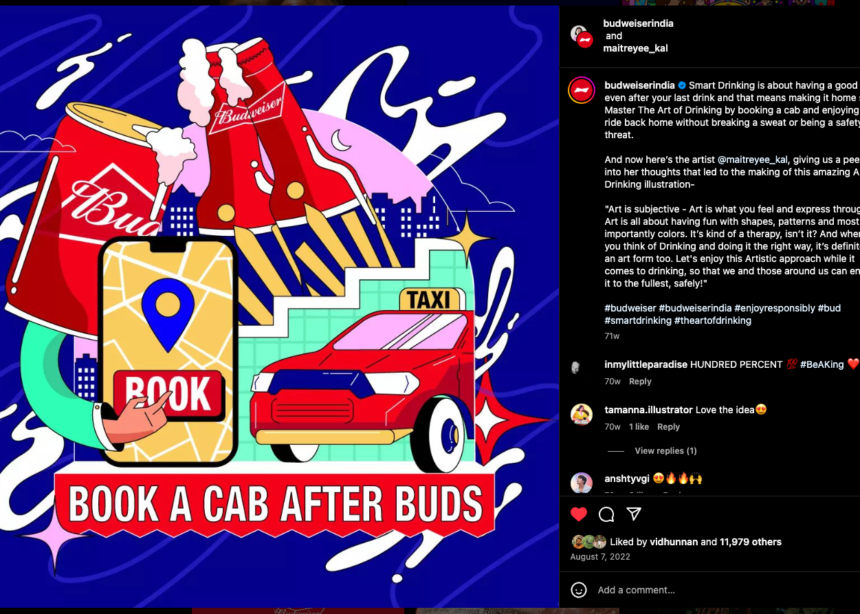Open the #enjoyresponsibly hashtag
860x614 pixels.
click(x=775, y=308)
